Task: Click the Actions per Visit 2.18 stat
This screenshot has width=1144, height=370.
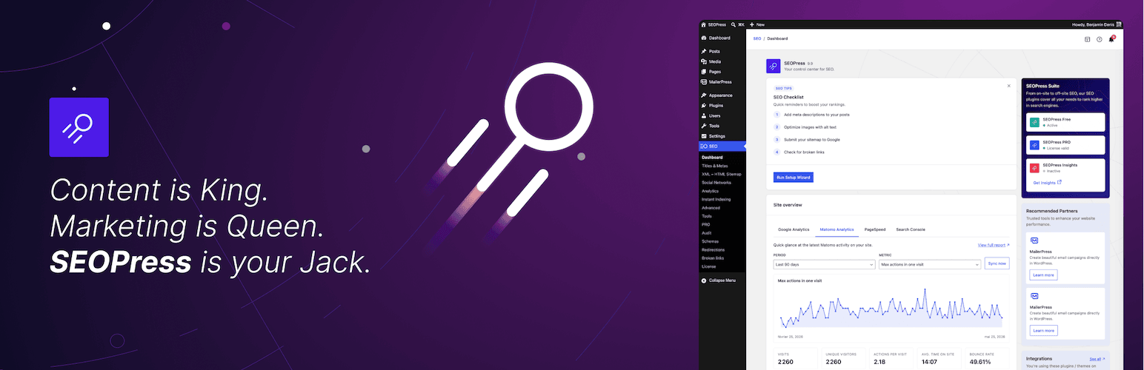Action: 891,359
